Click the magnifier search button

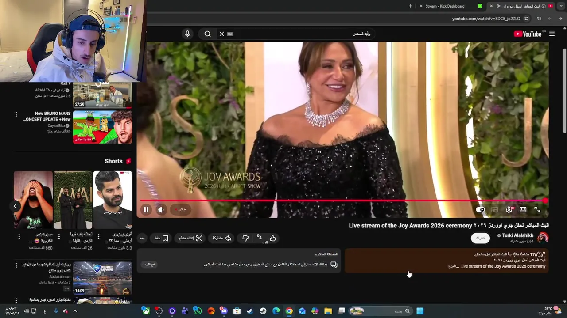[x=207, y=34]
